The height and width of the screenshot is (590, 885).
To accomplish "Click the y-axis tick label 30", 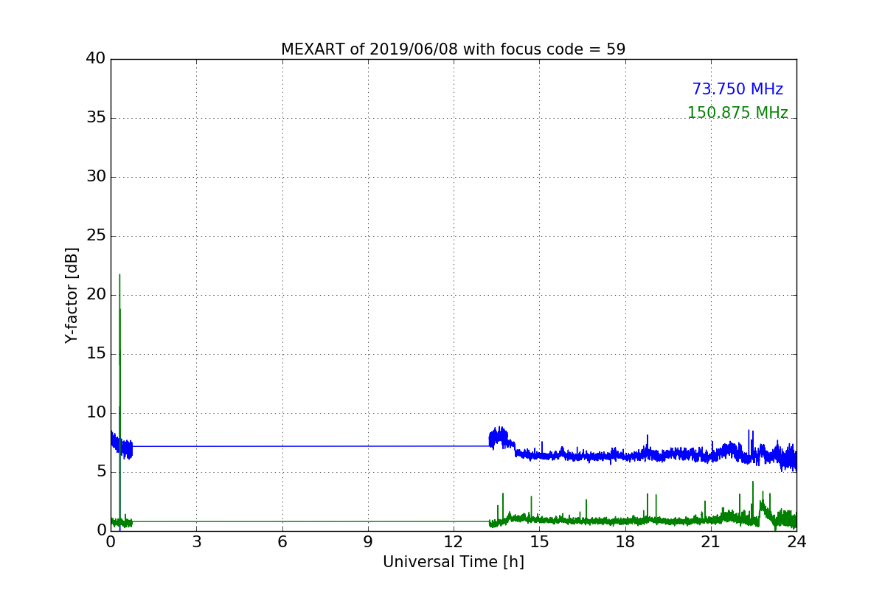I will pos(96,177).
